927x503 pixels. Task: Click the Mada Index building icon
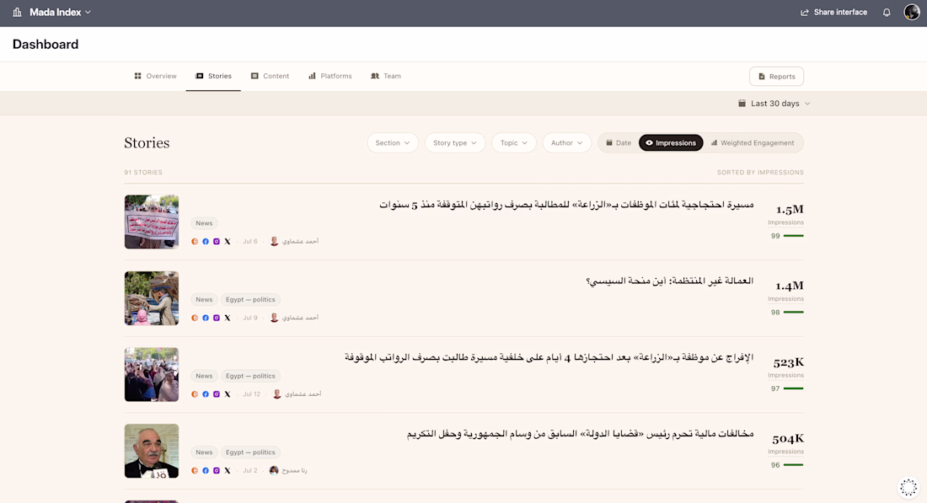[17, 12]
